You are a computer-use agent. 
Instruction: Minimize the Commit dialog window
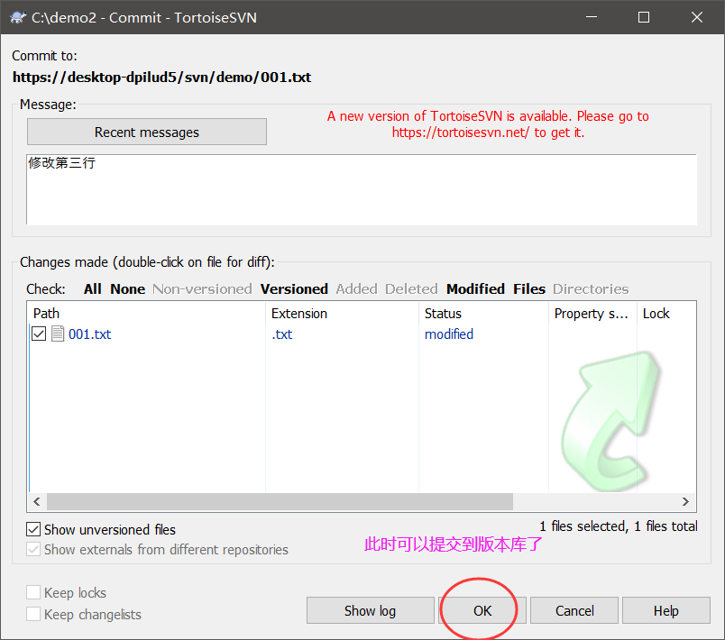tap(592, 17)
